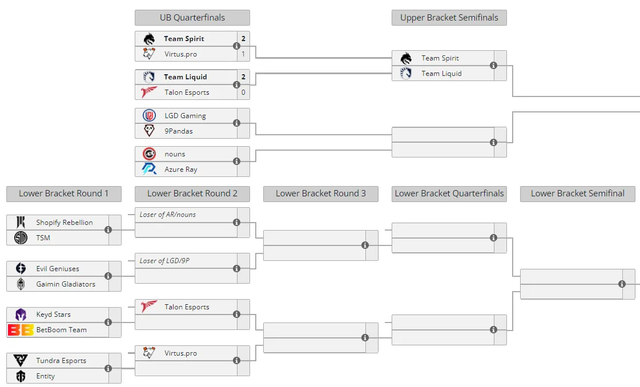The image size is (640, 387).
Task: Click the Team Spirit logo in UB Quarterfinals
Action: point(149,39)
